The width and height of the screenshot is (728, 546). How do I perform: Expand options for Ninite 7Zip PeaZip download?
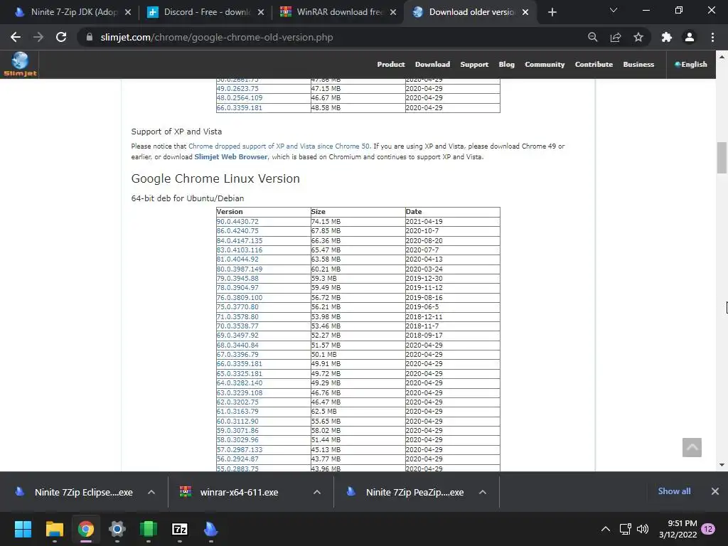click(483, 492)
